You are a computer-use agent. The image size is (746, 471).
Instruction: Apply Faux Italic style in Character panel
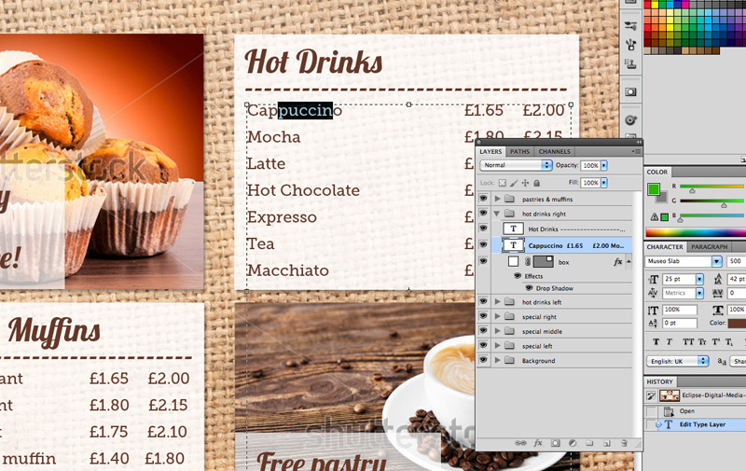(670, 341)
